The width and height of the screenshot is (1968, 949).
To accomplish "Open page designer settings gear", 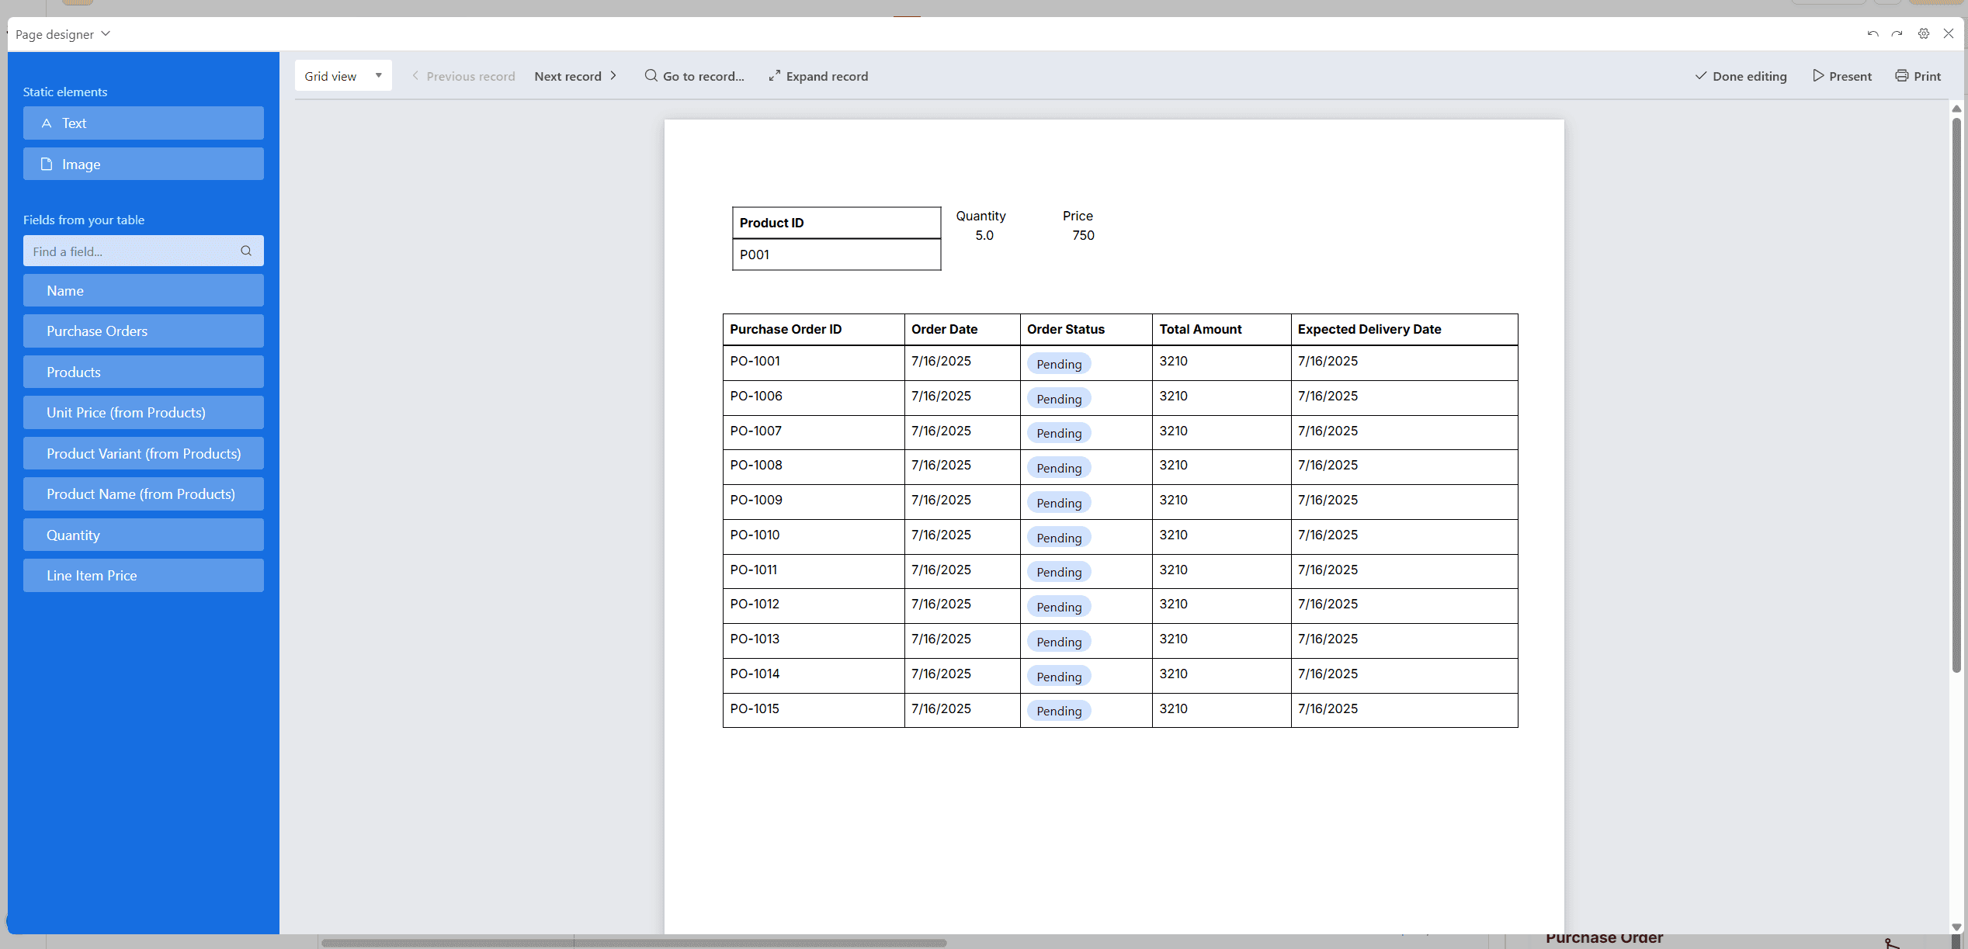I will pos(1924,34).
